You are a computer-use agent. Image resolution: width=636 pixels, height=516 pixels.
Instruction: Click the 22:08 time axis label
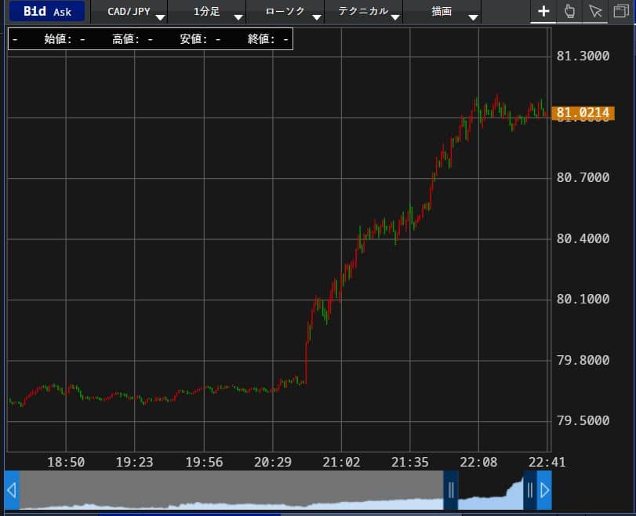click(478, 462)
